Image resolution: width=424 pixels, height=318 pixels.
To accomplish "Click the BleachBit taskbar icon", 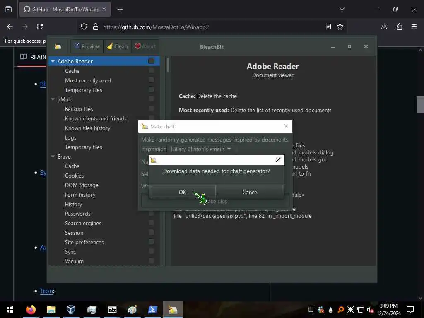I will click(173, 310).
